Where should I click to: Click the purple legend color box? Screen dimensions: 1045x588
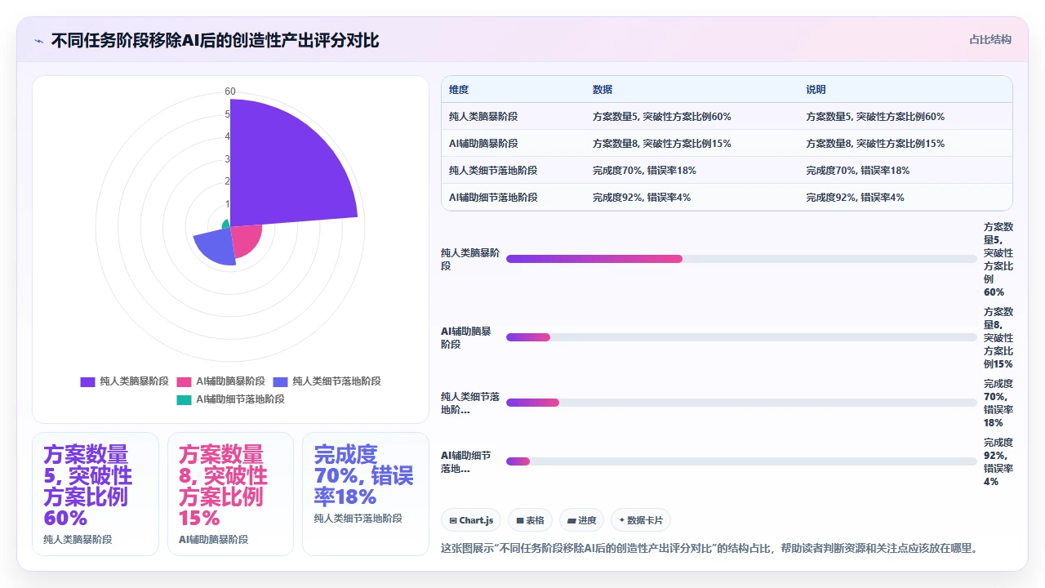(x=87, y=381)
